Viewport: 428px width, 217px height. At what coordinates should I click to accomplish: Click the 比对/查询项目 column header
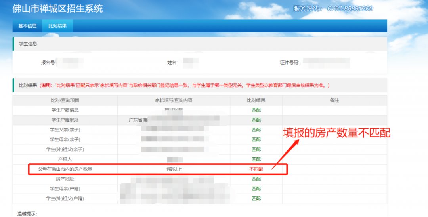click(x=65, y=101)
